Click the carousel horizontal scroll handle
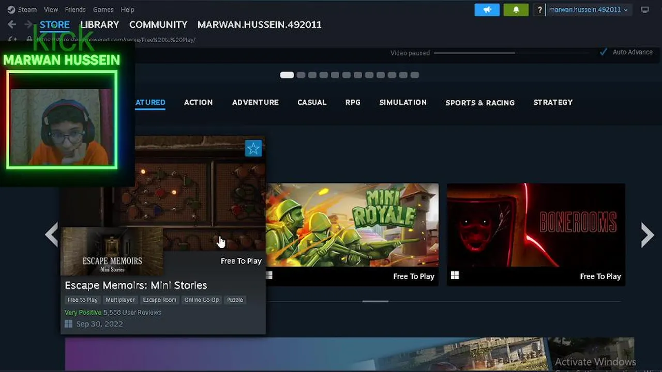The height and width of the screenshot is (372, 662). click(x=375, y=301)
